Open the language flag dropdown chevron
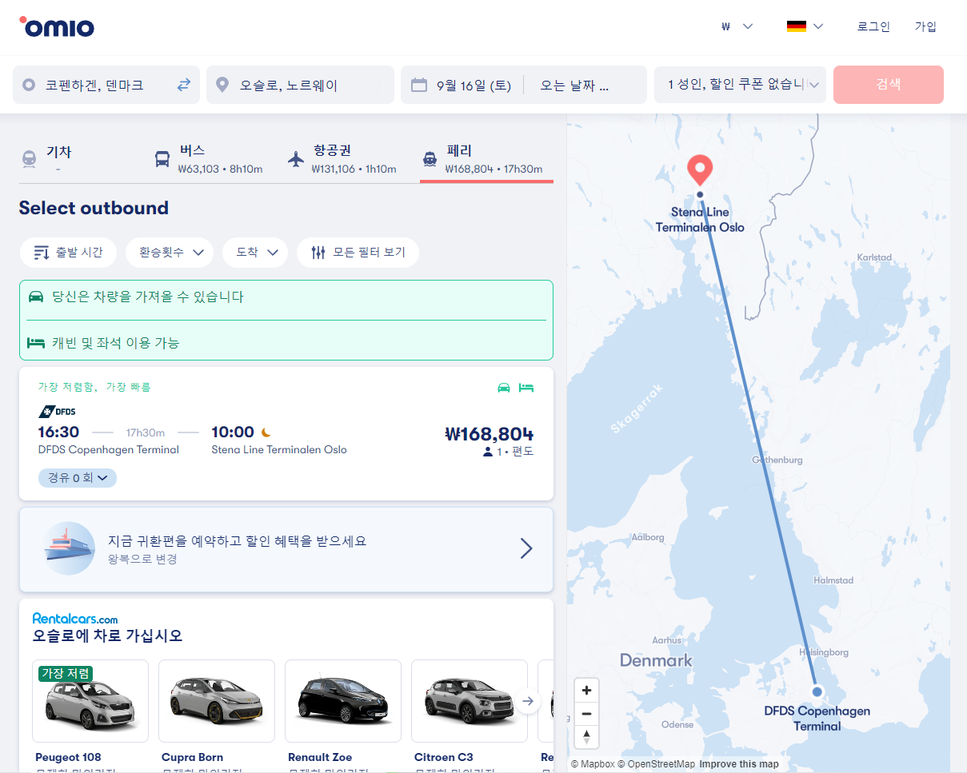The height and width of the screenshot is (773, 967). pos(818,26)
